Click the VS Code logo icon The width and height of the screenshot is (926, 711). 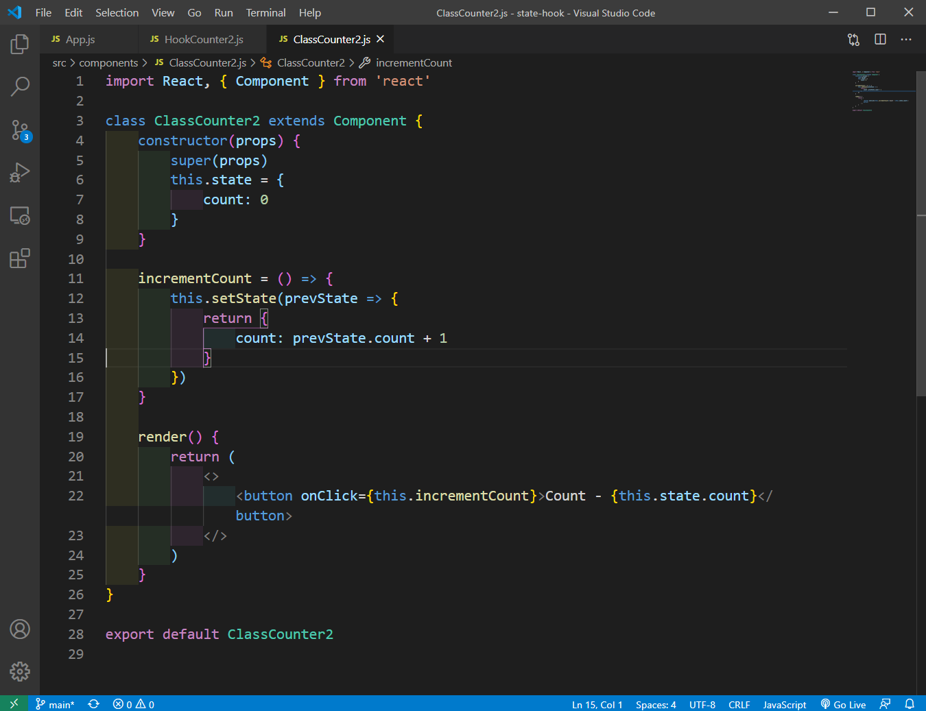14,12
